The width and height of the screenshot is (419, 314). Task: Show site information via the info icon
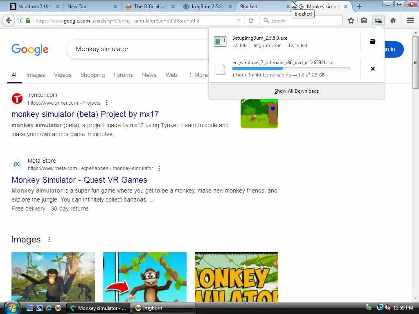click(x=20, y=20)
